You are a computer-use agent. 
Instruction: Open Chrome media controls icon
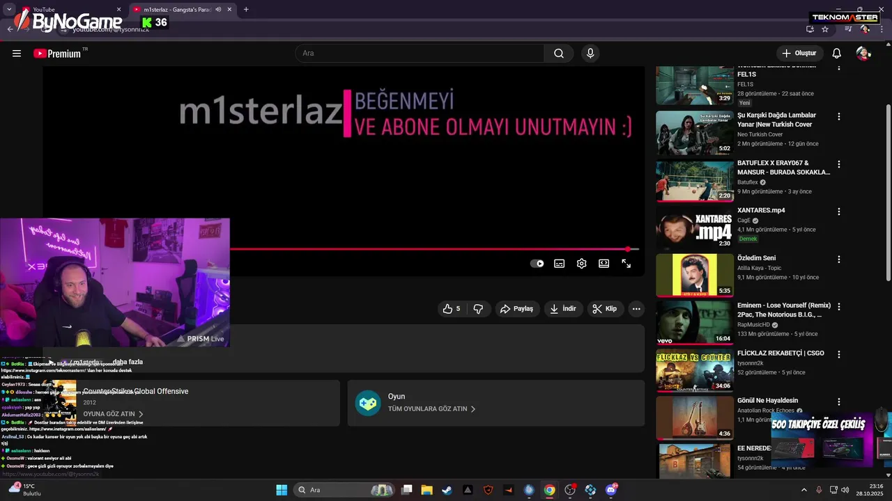pos(848,29)
